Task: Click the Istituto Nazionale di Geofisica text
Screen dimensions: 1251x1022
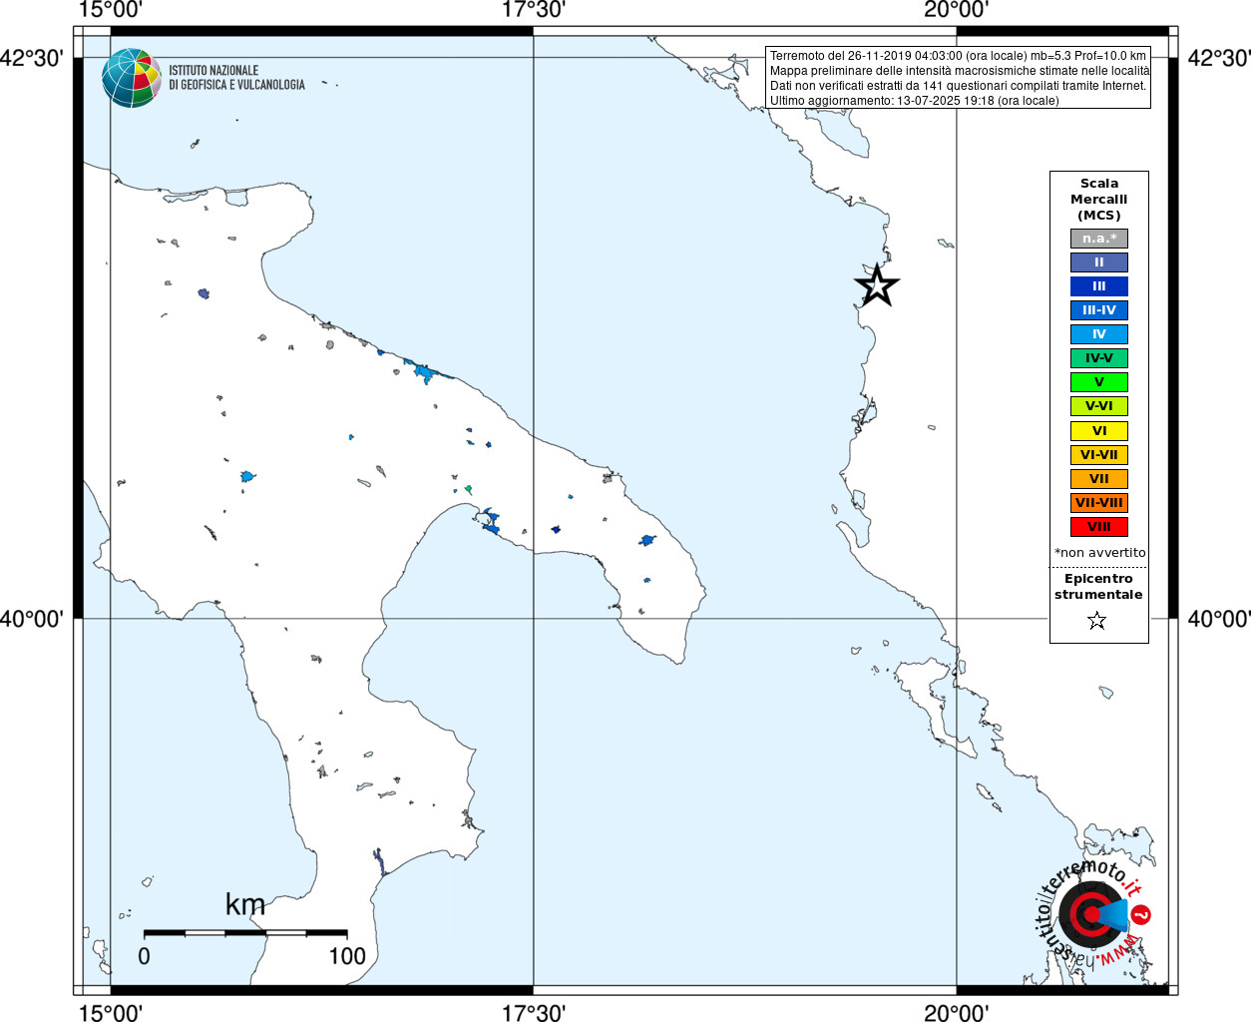Action: (236, 78)
